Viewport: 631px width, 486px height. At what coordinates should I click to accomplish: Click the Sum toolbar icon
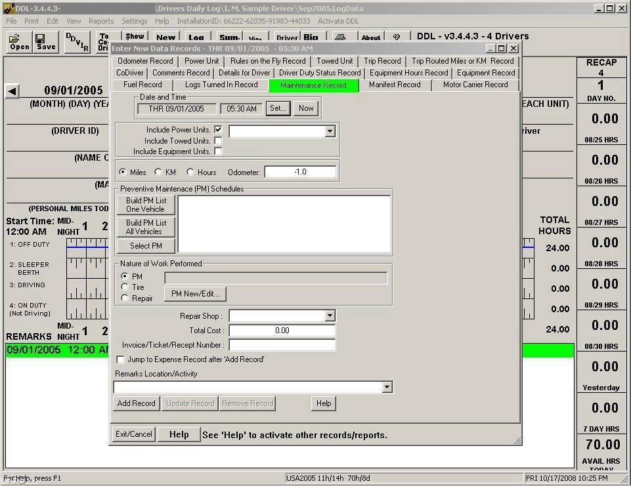coord(228,38)
